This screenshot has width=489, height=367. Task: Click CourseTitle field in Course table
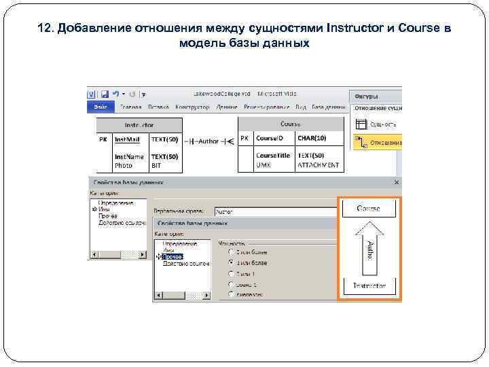coord(273,156)
